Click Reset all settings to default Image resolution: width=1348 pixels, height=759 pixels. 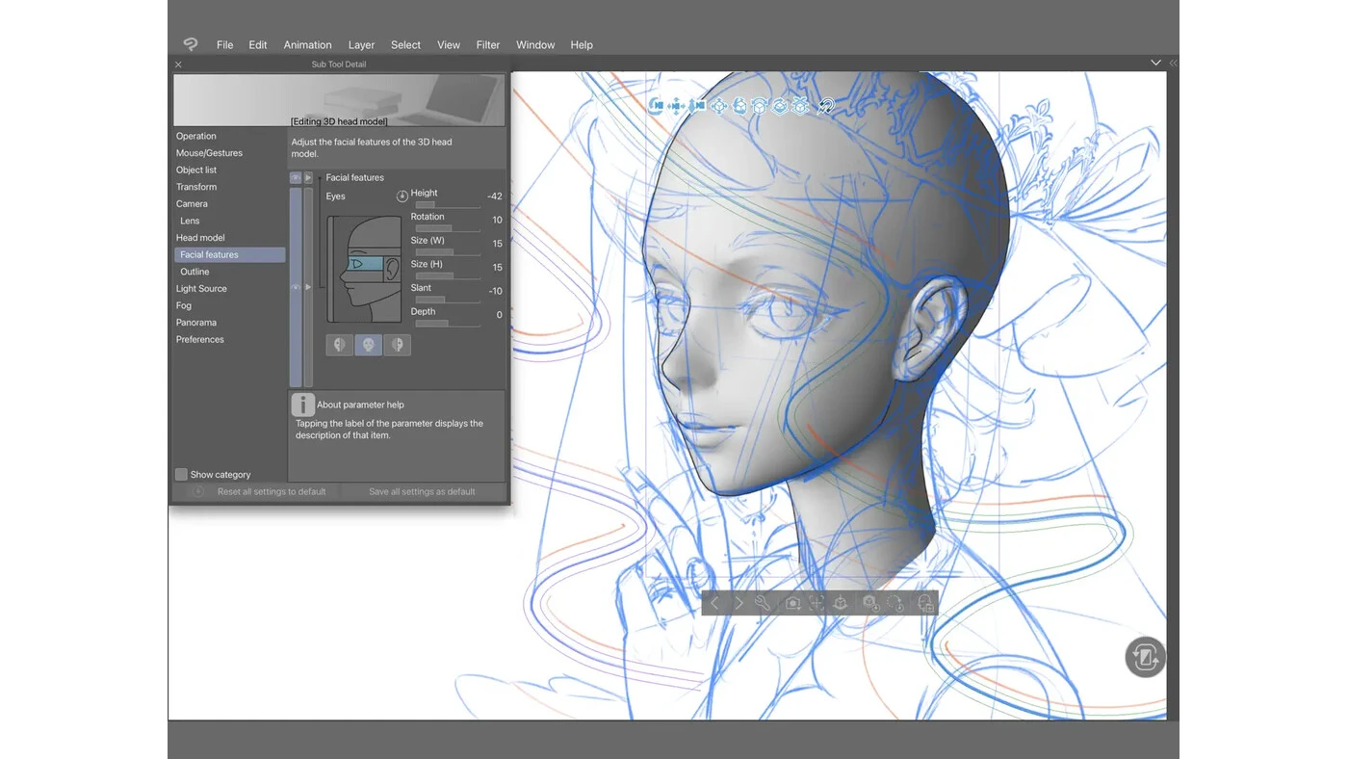(x=272, y=491)
